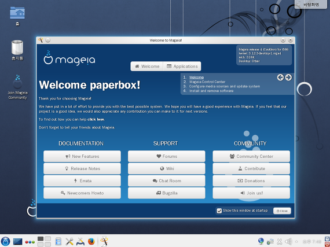330x247 pixels.
Task: Click the red power button in panel corner
Action: click(327, 244)
